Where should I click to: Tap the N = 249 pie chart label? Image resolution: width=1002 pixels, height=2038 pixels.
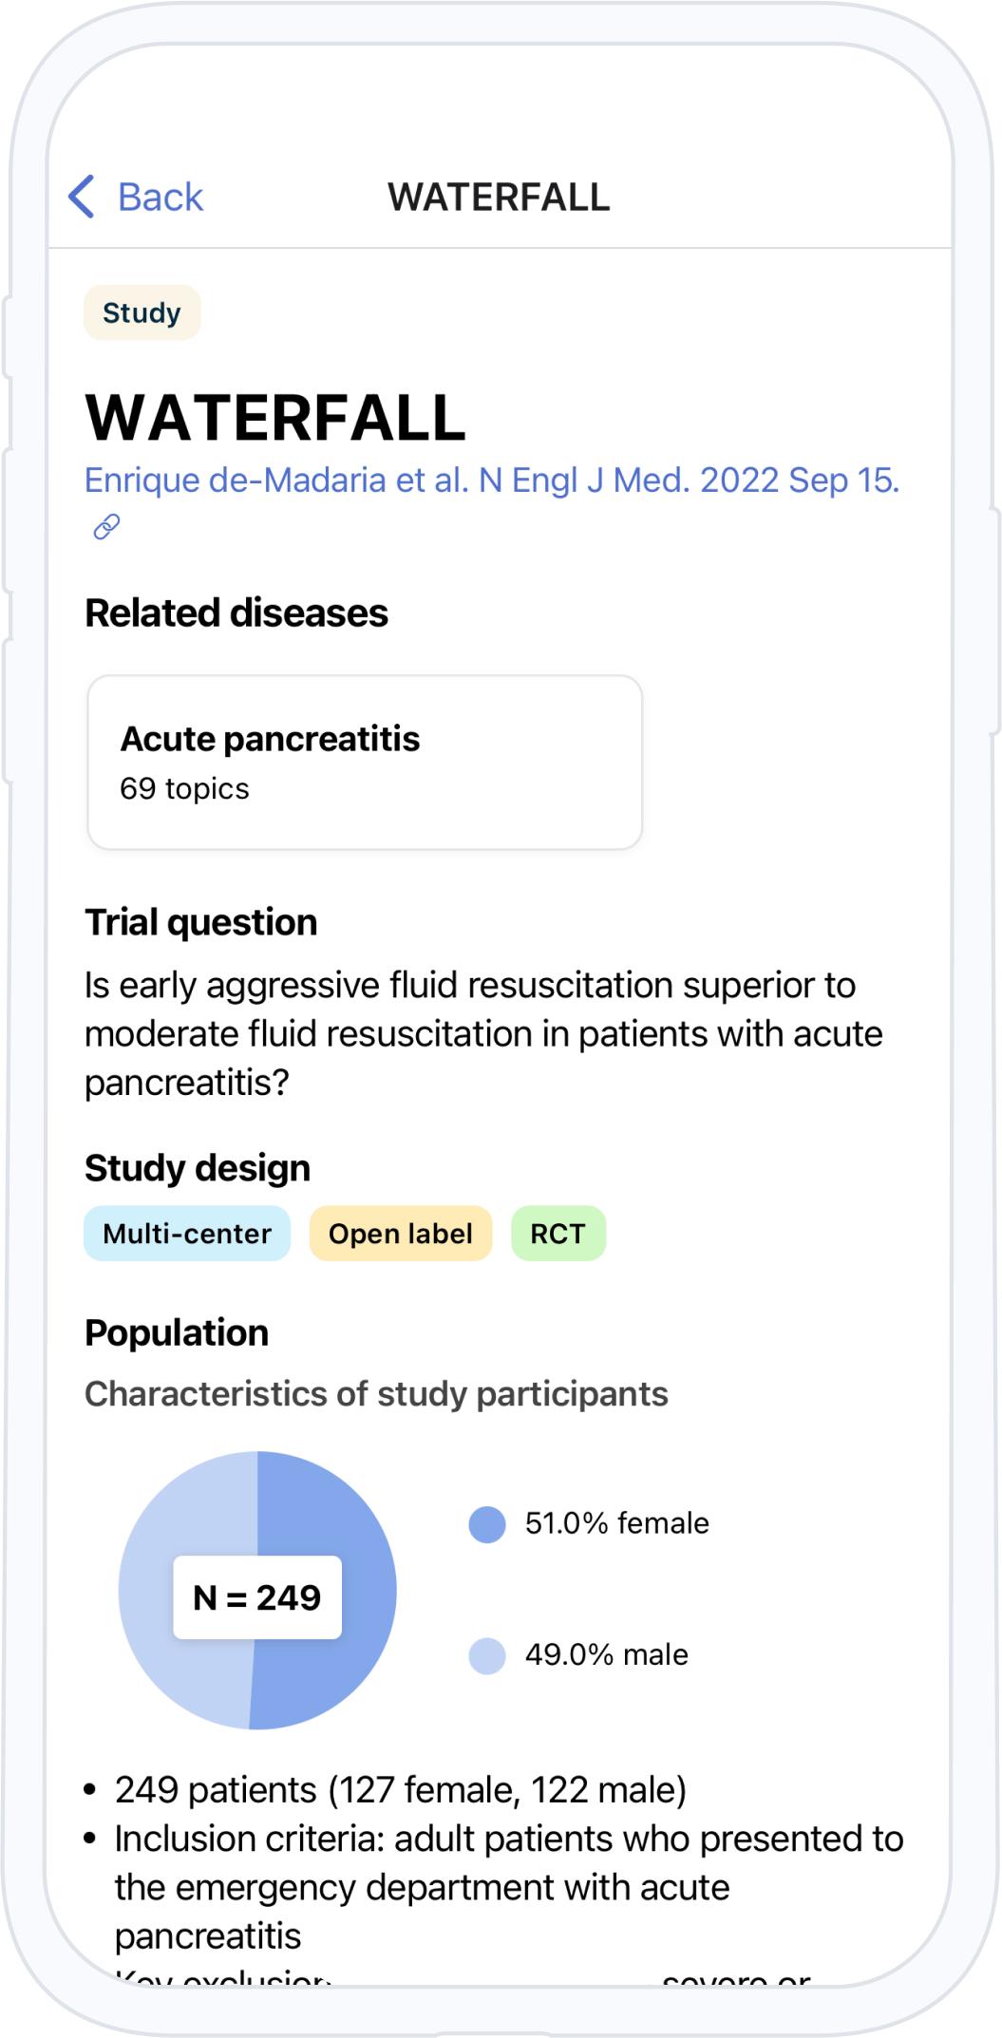coord(257,1597)
